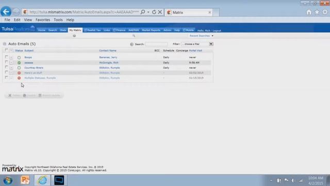The height and width of the screenshot is (186, 330).
Task: Click the network signal tray icon
Action: pyautogui.click(x=301, y=180)
